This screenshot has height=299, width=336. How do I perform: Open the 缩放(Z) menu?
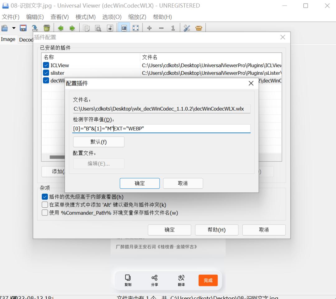[x=137, y=17]
